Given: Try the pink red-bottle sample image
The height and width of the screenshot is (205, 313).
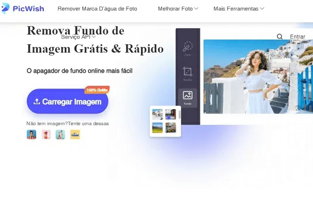Looking at the screenshot, I should (x=46, y=134).
